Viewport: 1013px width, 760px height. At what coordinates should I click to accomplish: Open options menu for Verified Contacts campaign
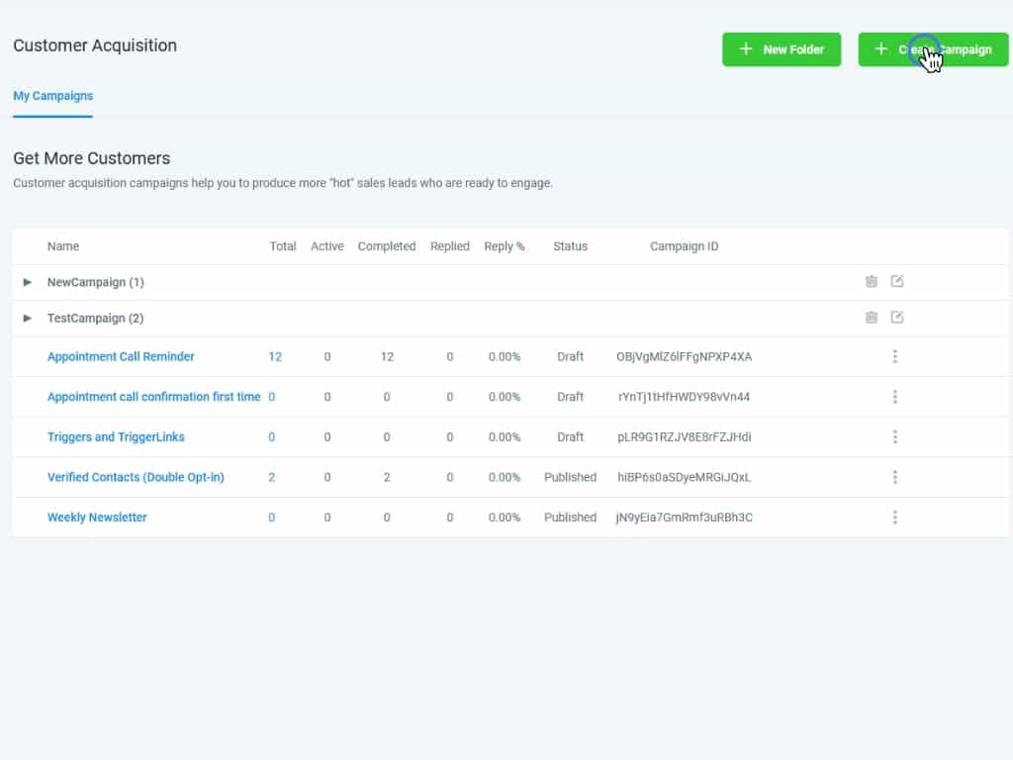pos(894,477)
